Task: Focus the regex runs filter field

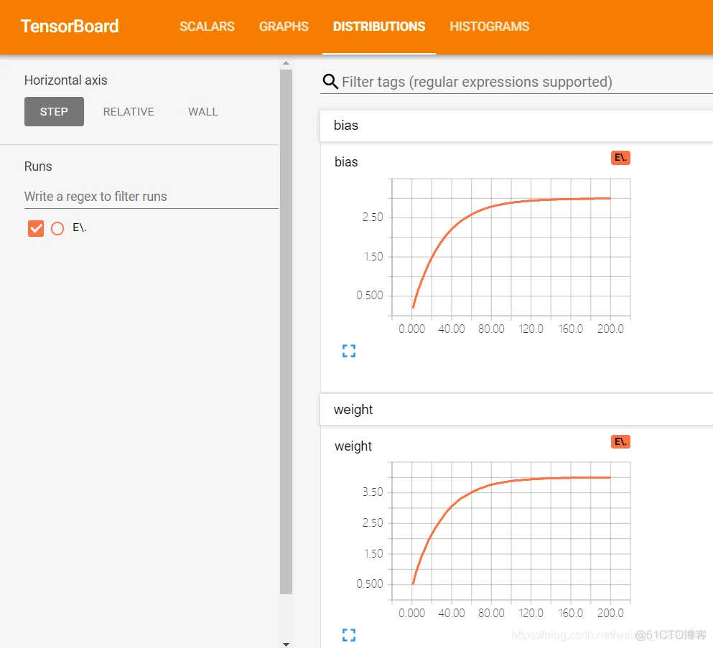Action: click(151, 197)
